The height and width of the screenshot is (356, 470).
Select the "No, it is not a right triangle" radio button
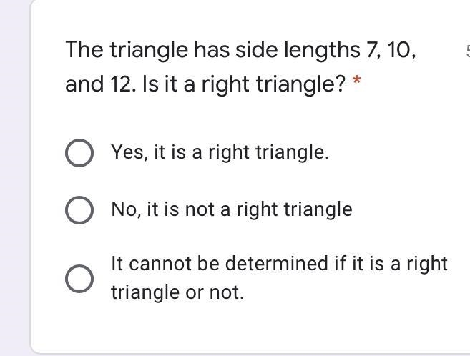point(79,210)
